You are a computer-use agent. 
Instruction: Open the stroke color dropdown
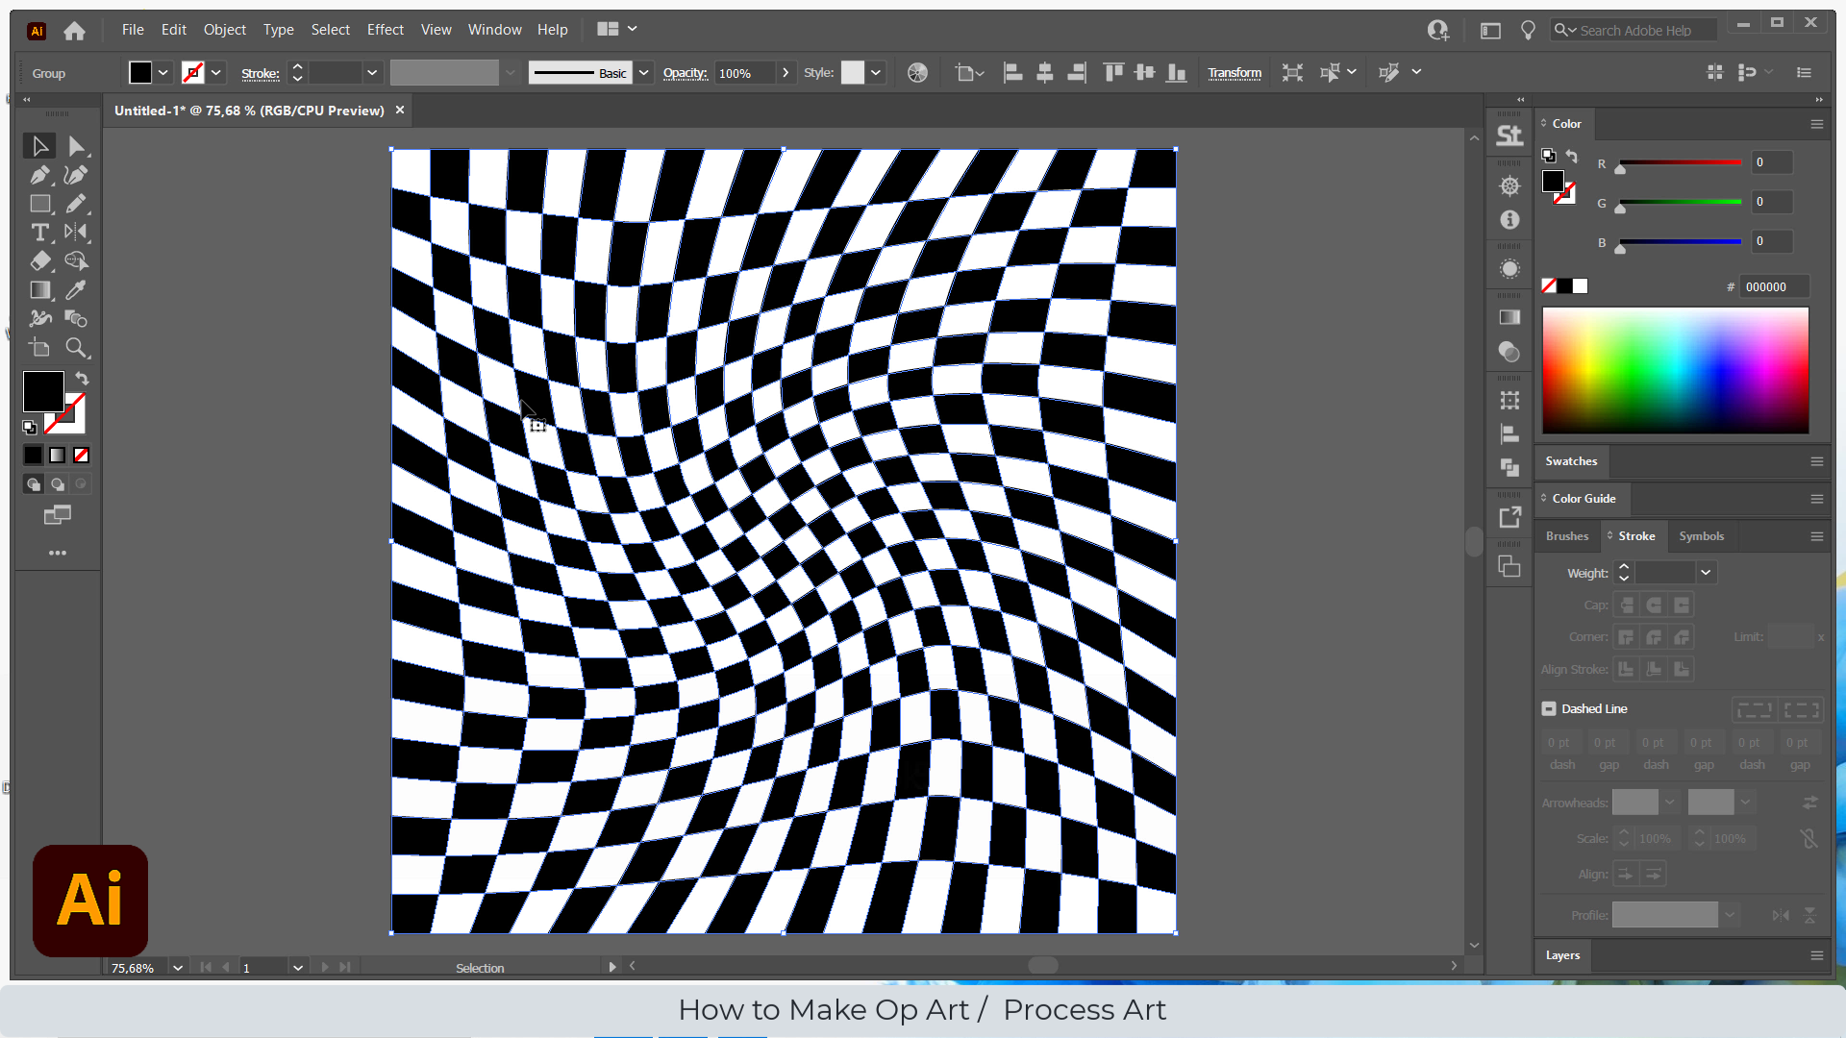(216, 73)
